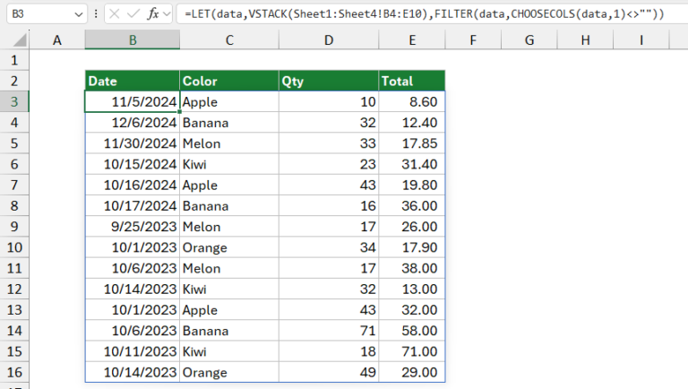Click the formula bar LET formula text
The width and height of the screenshot is (688, 389).
[x=421, y=14]
